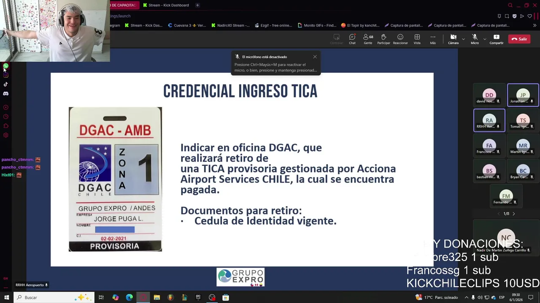Open the Stream - Kick Das... bookmark
Image resolution: width=540 pixels, height=303 pixels.
(x=143, y=25)
